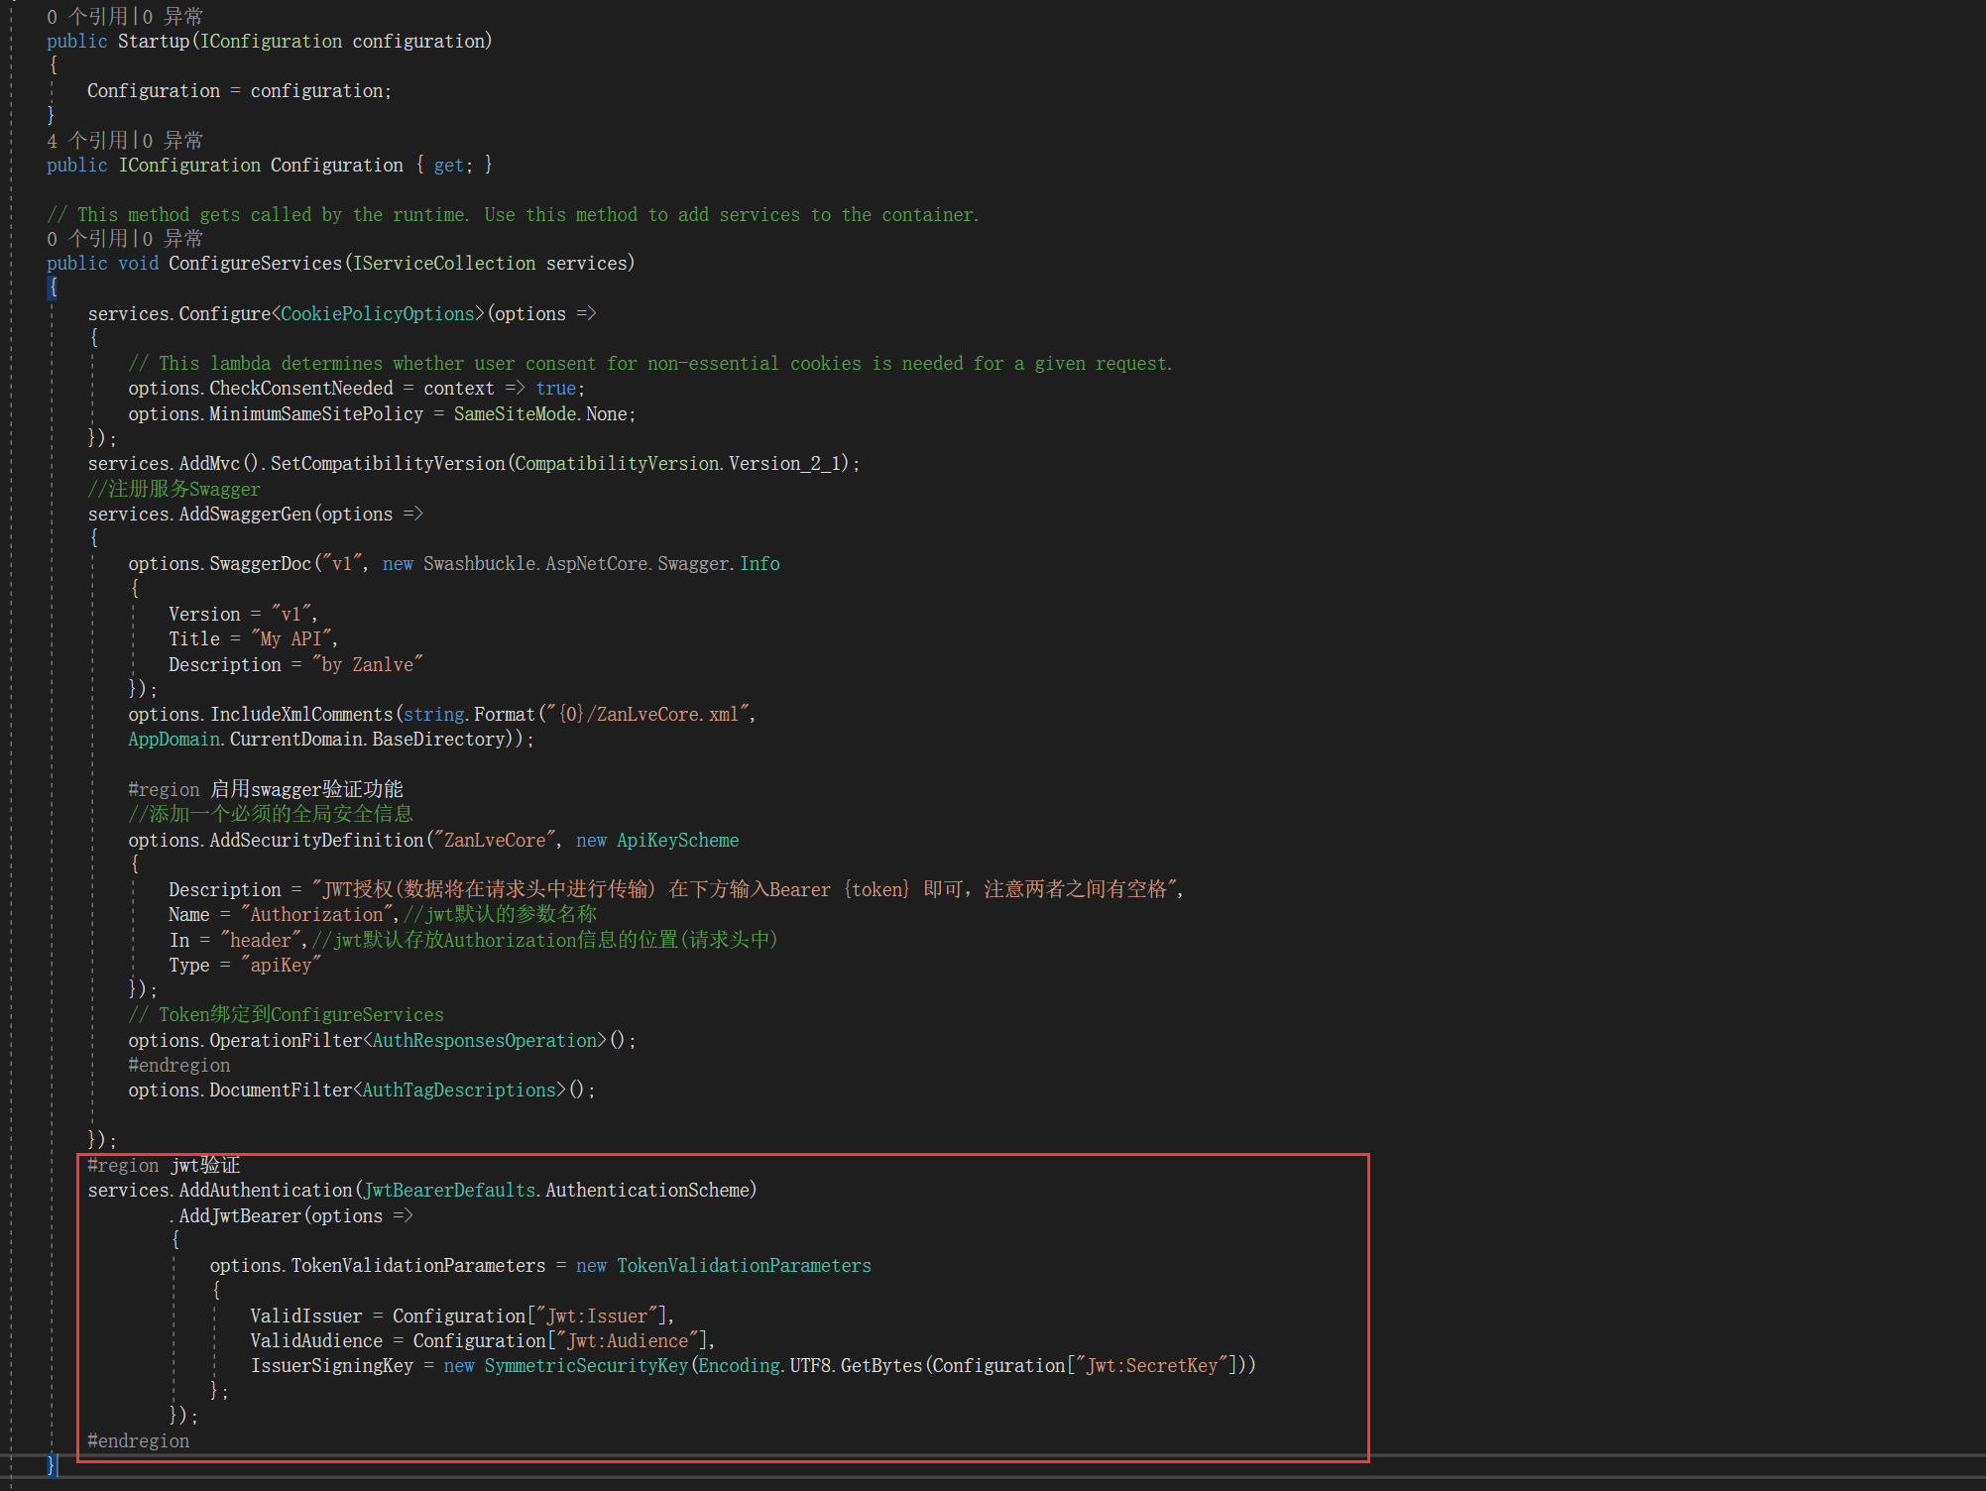Click the ConfigureServices method name

255,264
